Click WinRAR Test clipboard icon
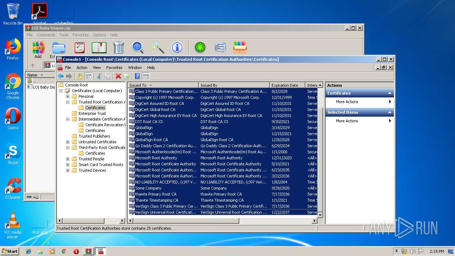Viewport: 455px width, 256px height. [x=80, y=47]
